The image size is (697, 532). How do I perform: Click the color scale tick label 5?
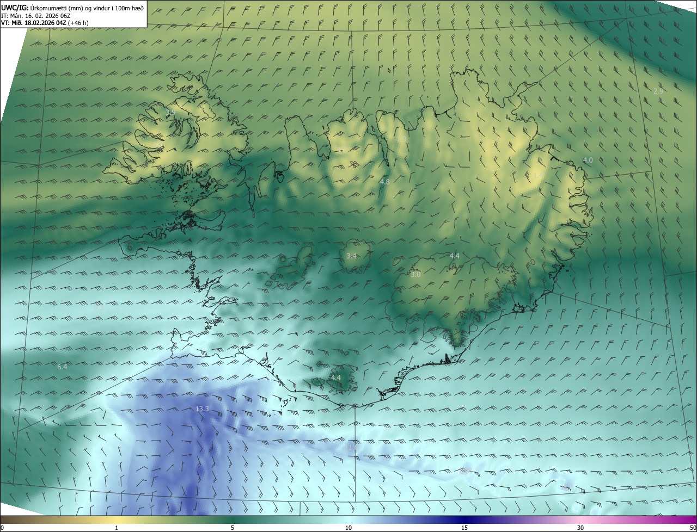tap(233, 528)
